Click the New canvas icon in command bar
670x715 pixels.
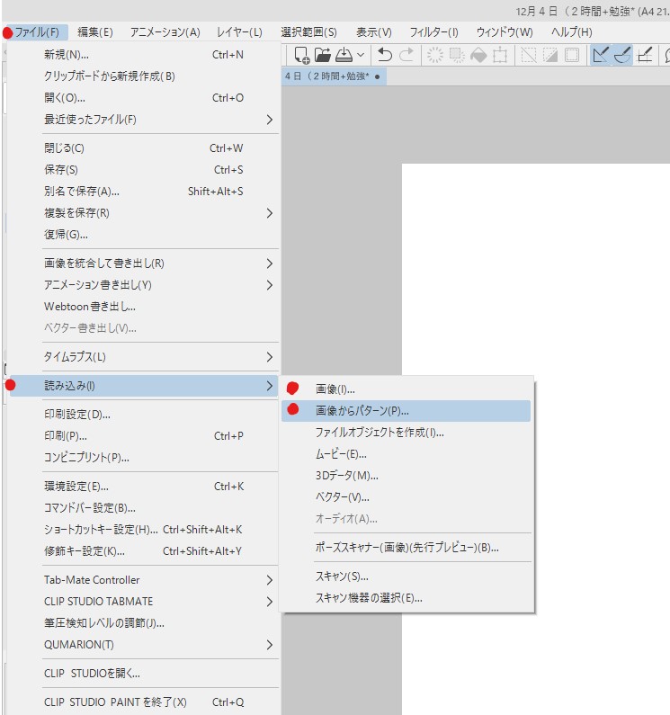(x=301, y=55)
